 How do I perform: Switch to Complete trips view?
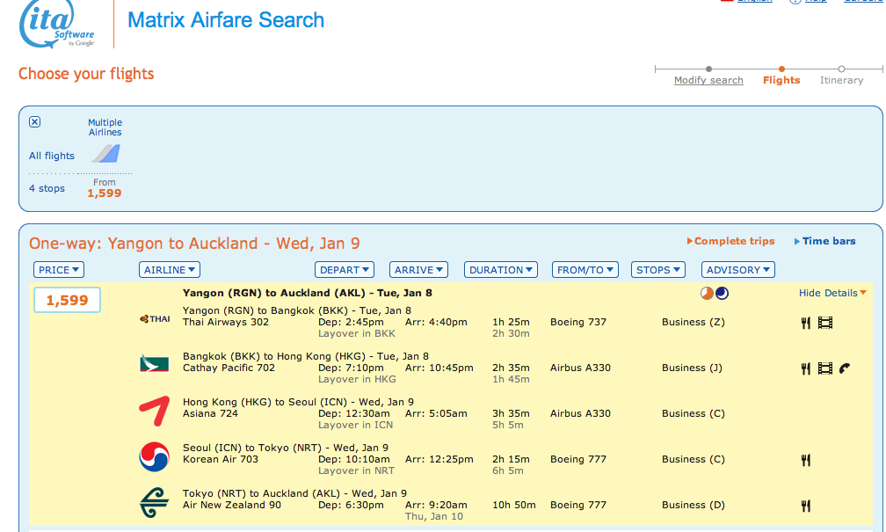[730, 241]
